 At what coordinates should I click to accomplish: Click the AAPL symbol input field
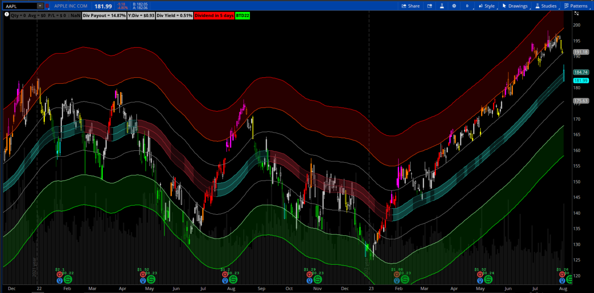[20, 6]
